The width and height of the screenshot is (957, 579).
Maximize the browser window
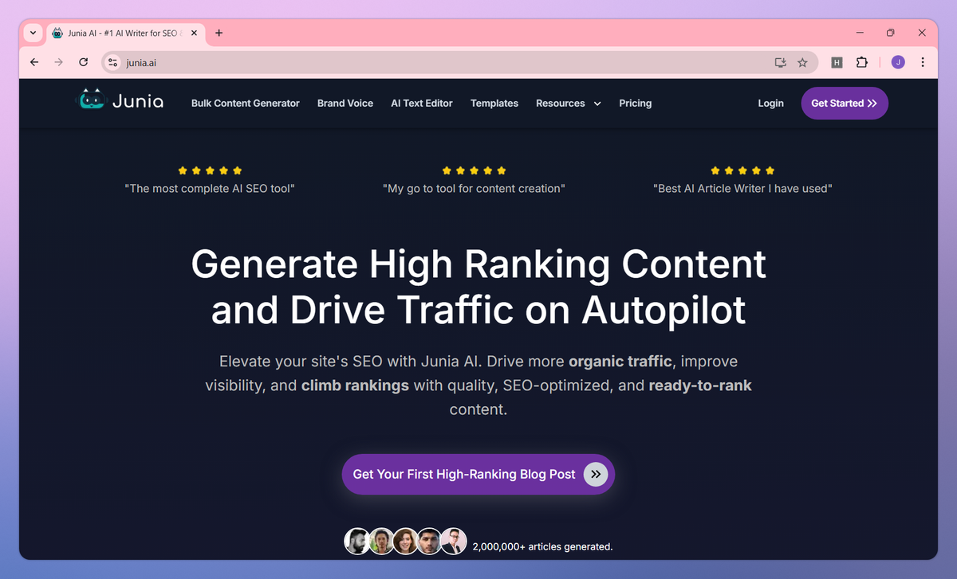pyautogui.click(x=891, y=33)
